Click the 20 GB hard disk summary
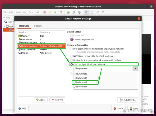156x116 pixels. (x=42, y=43)
